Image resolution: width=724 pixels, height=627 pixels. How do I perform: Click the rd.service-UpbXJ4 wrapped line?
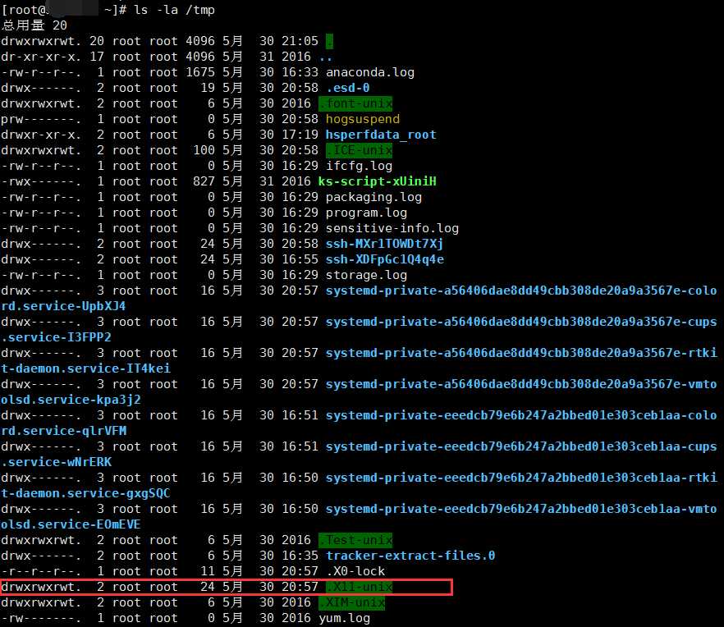point(63,306)
